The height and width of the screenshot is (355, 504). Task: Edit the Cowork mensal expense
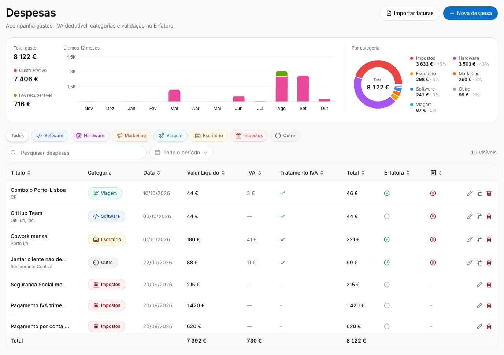coord(470,239)
